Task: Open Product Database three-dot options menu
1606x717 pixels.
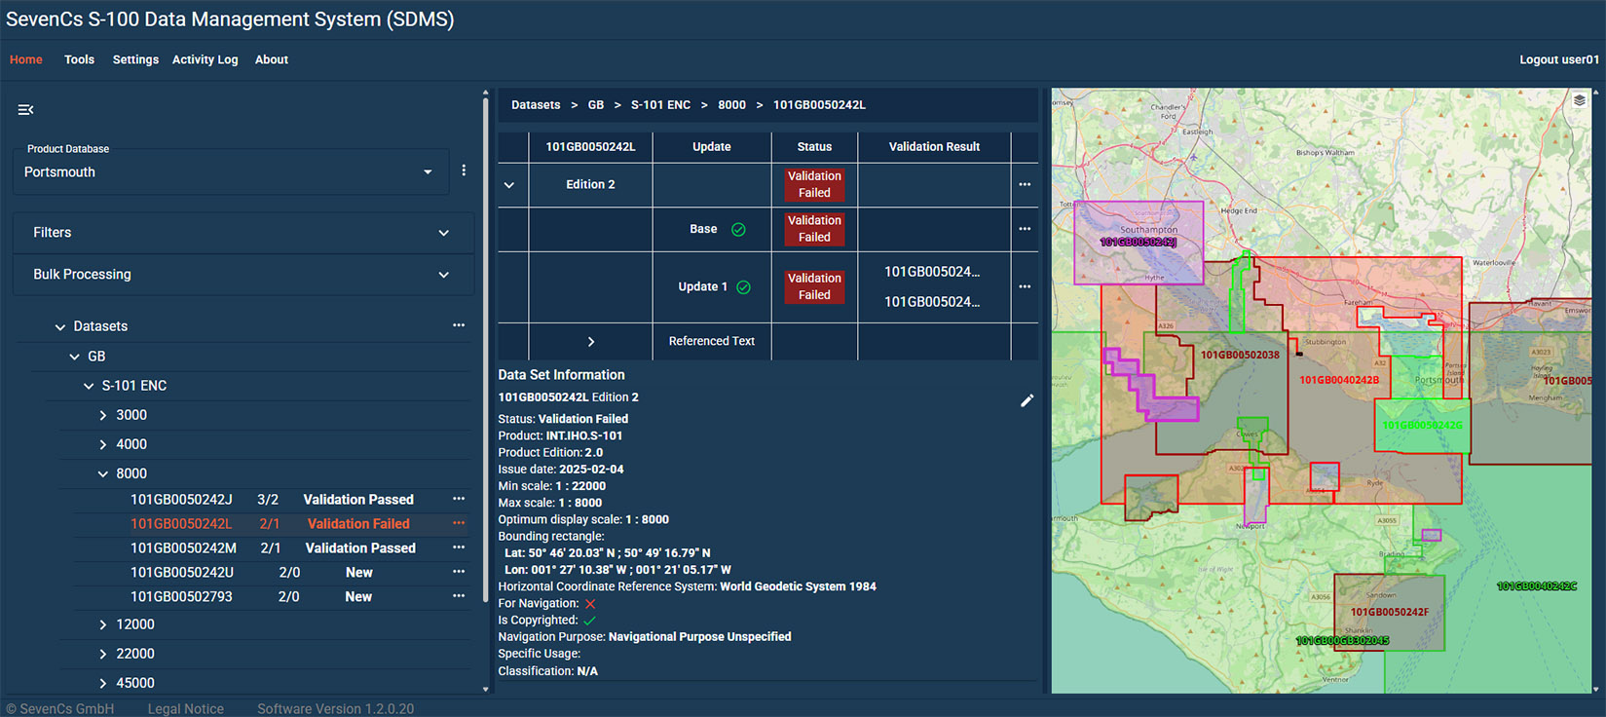Action: pyautogui.click(x=464, y=170)
